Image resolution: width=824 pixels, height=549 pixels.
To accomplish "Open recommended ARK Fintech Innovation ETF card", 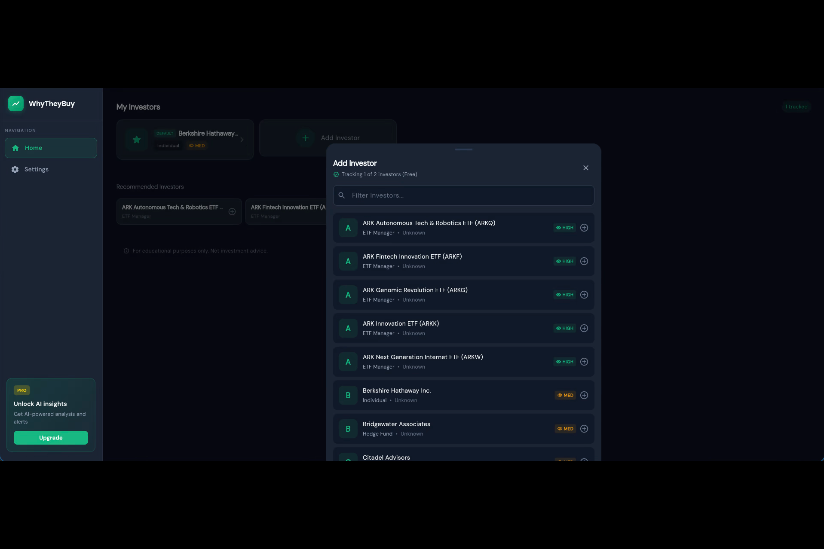I will 287,211.
